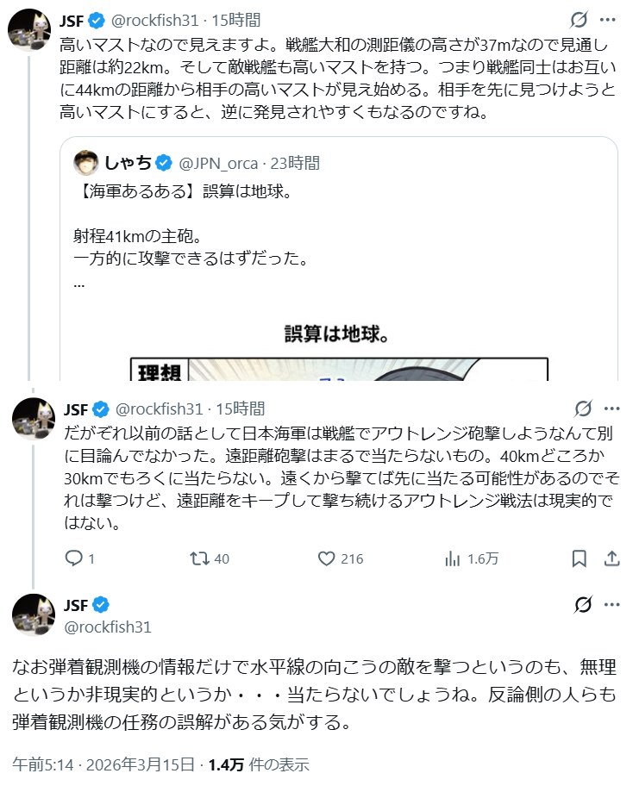Bookmark the second JSF tweet

580,559
